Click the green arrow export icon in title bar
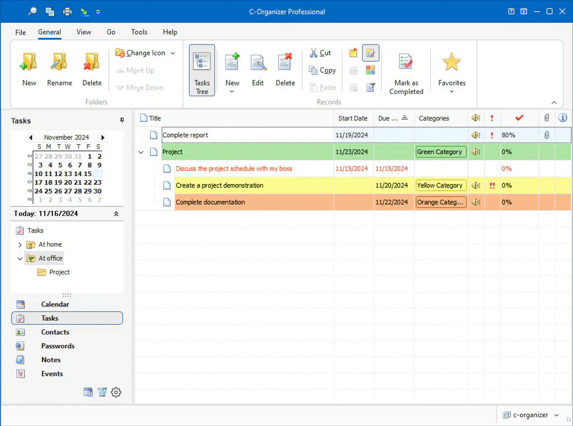 [x=84, y=12]
